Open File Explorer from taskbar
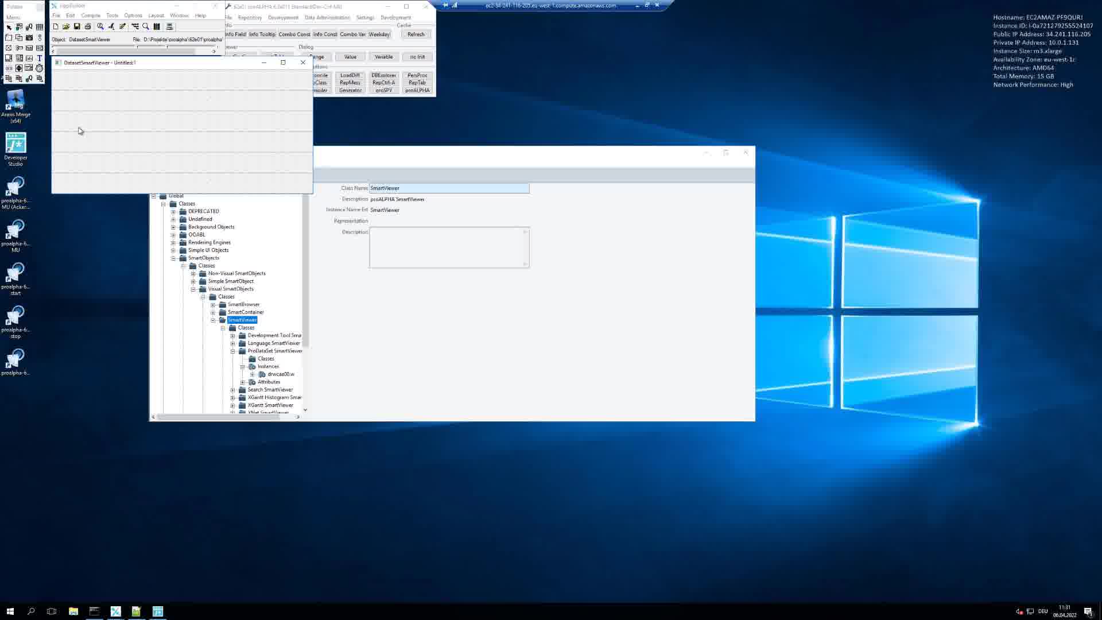 click(73, 611)
